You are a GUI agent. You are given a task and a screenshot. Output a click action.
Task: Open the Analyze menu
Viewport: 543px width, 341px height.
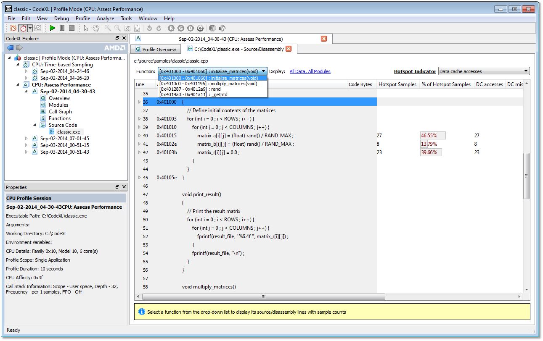(105, 18)
